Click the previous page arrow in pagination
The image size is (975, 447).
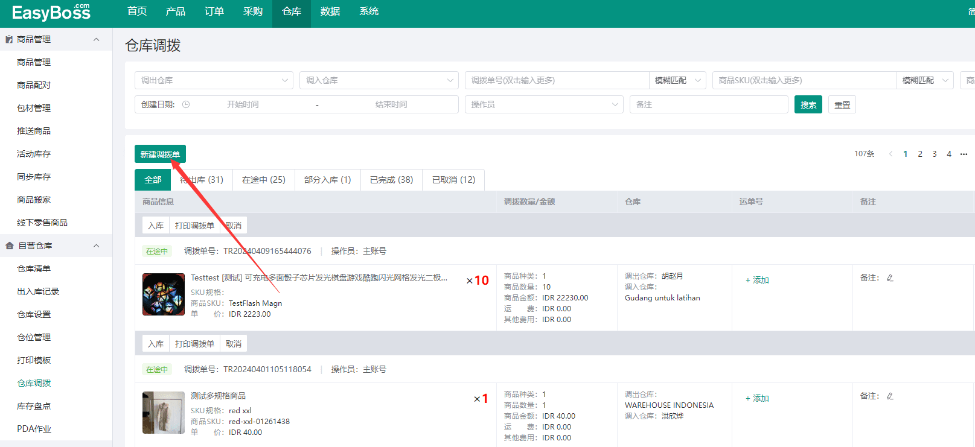(890, 154)
